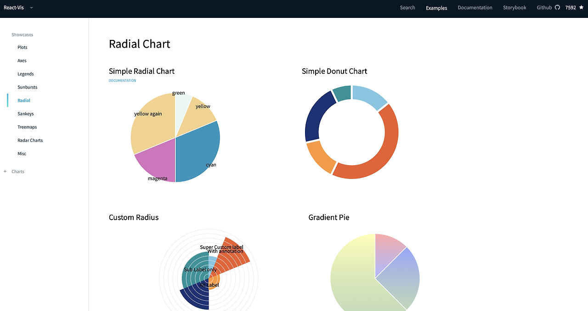Click the 7592 star count
Image resolution: width=588 pixels, height=311 pixels.
(571, 8)
